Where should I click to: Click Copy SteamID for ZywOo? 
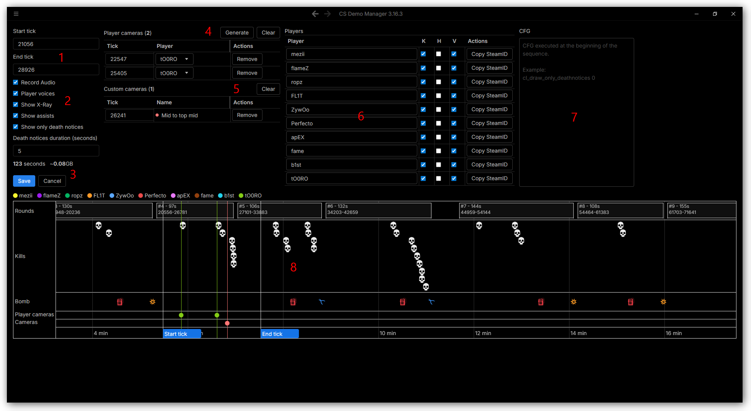[489, 109]
